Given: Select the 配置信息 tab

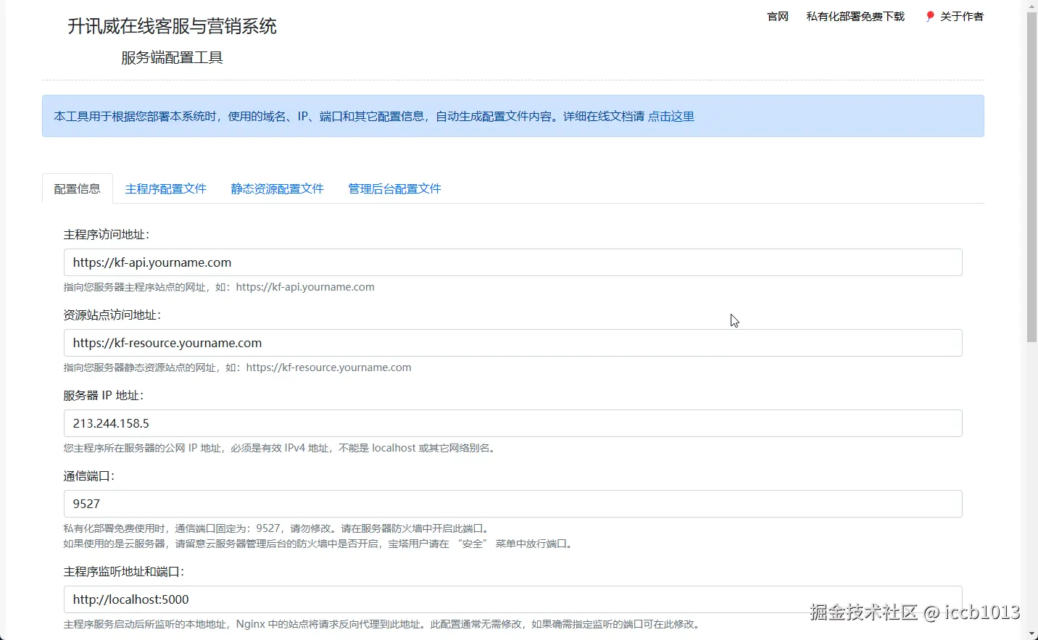Looking at the screenshot, I should 78,188.
